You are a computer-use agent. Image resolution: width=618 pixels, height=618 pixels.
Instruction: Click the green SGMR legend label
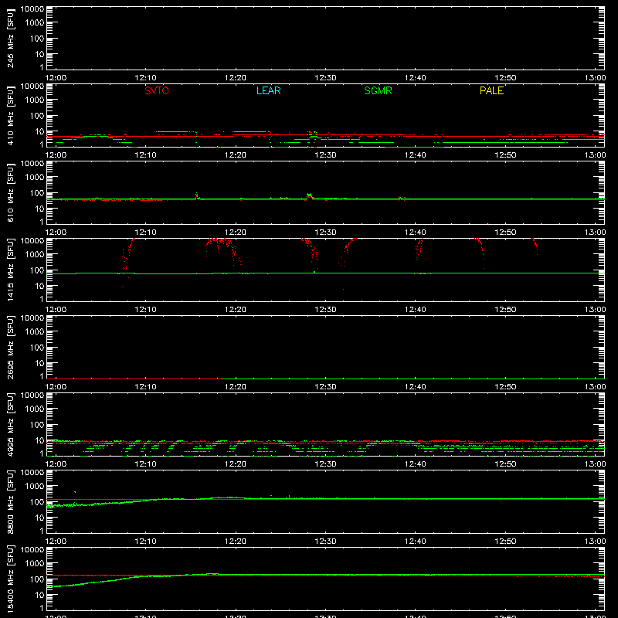click(x=378, y=90)
